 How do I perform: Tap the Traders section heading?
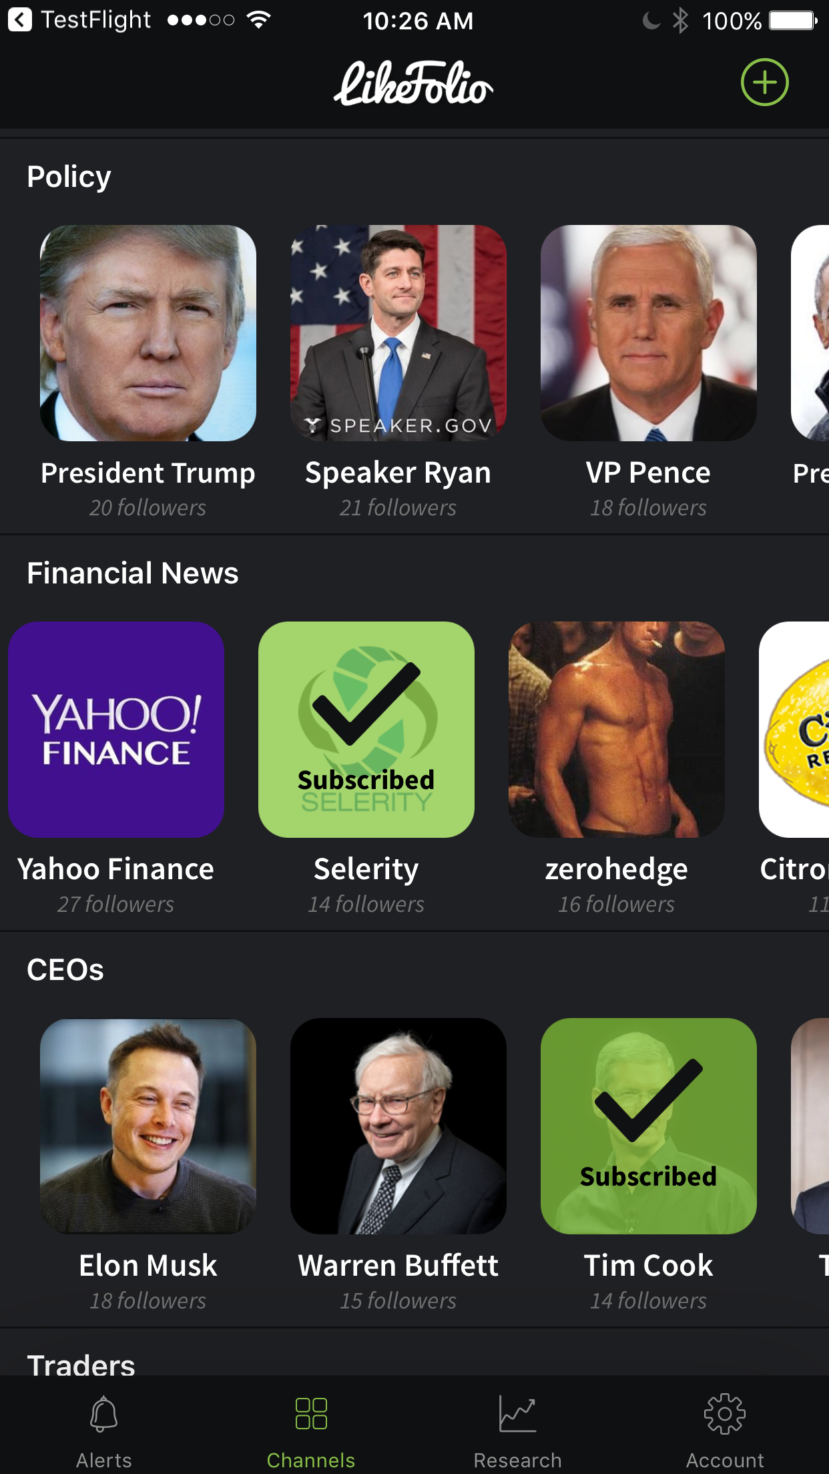[81, 1365]
